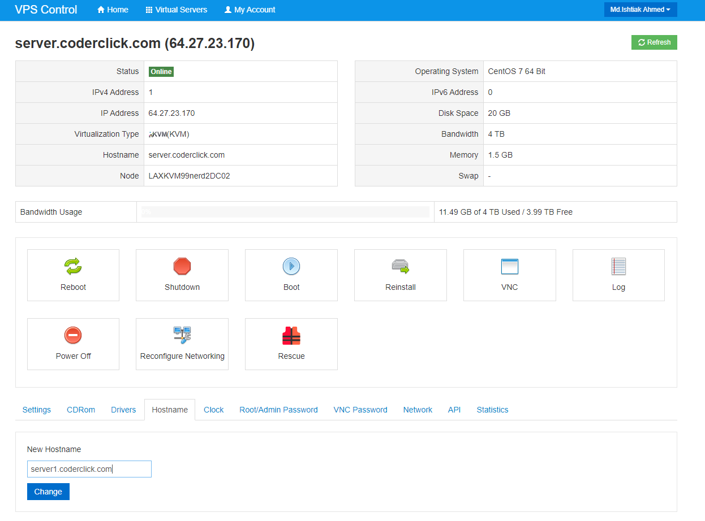
Task: Open the VNC Password tab
Action: [x=360, y=410]
